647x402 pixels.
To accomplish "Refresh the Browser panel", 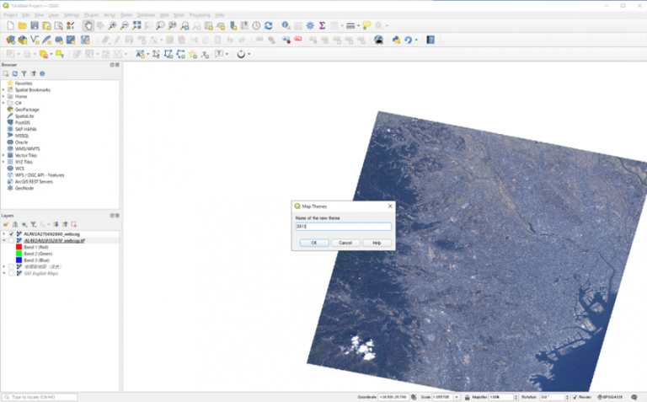I will point(15,74).
